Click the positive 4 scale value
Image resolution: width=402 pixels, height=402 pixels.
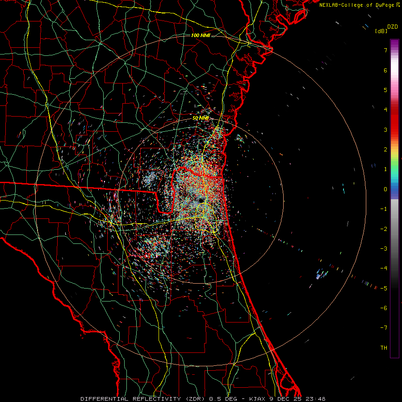(385, 110)
